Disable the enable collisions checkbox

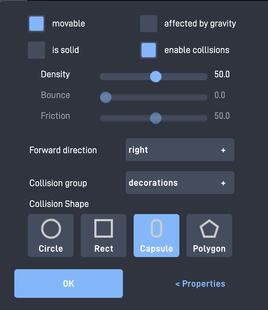[149, 50]
